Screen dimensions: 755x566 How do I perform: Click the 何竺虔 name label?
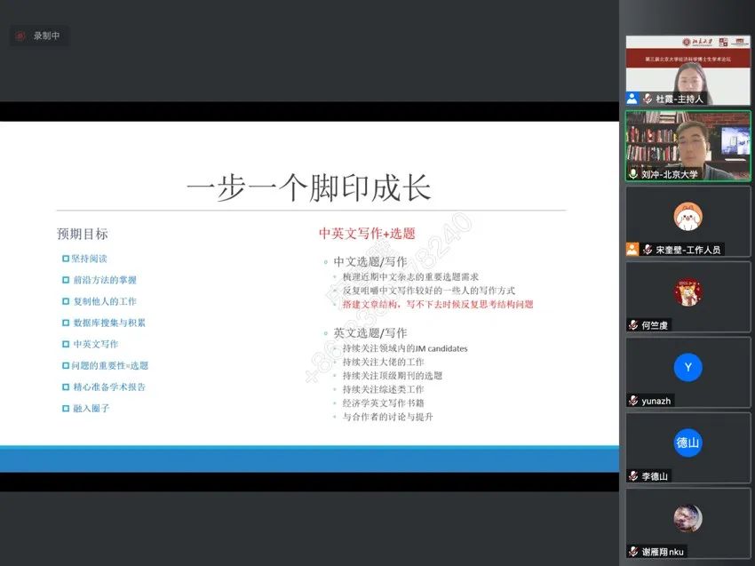click(655, 325)
